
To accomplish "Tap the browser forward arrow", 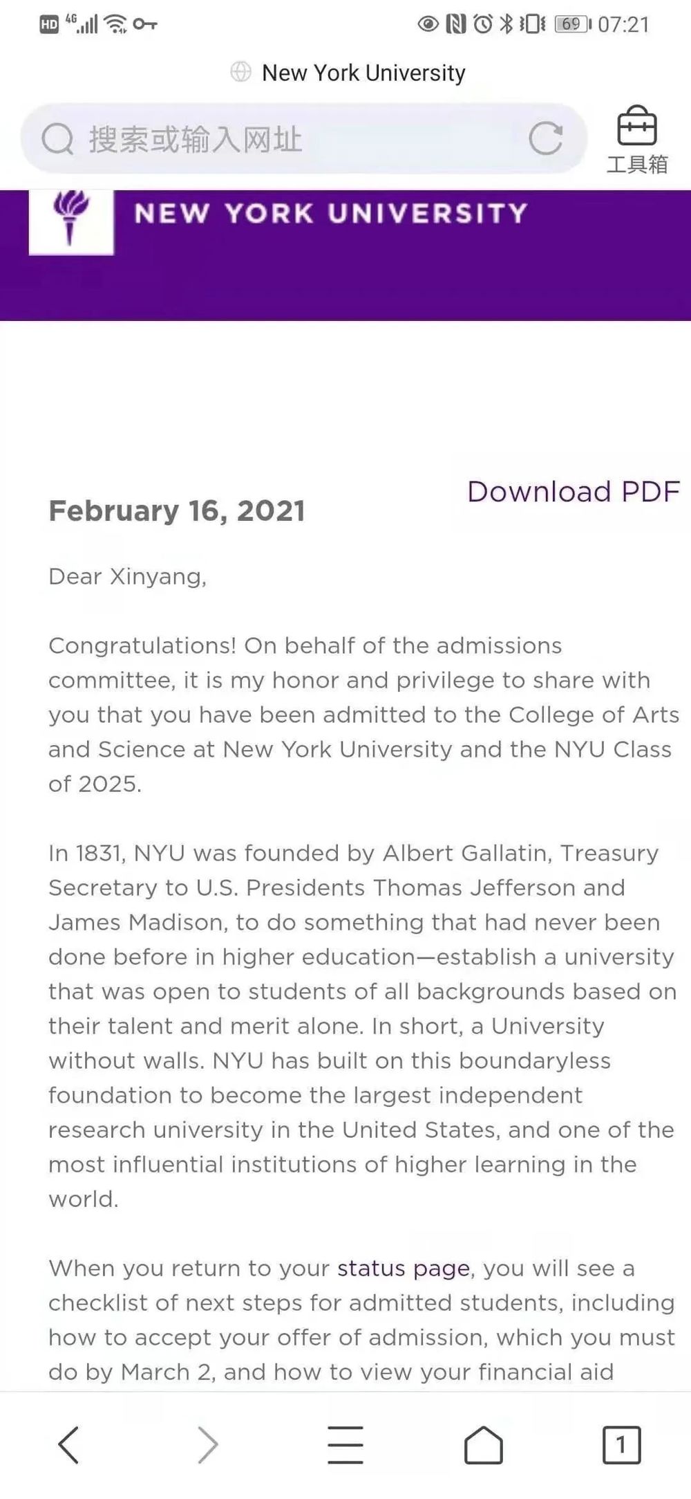I will click(207, 1444).
